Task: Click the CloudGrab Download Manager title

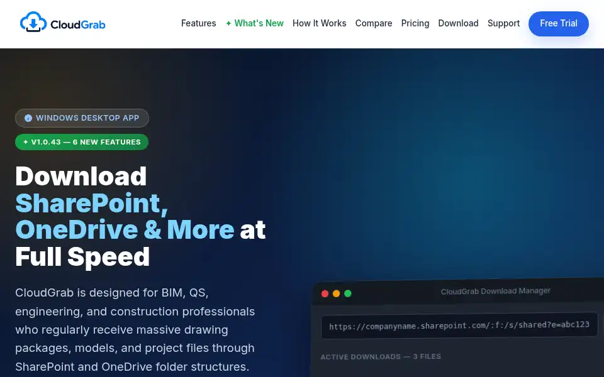Action: [495, 291]
